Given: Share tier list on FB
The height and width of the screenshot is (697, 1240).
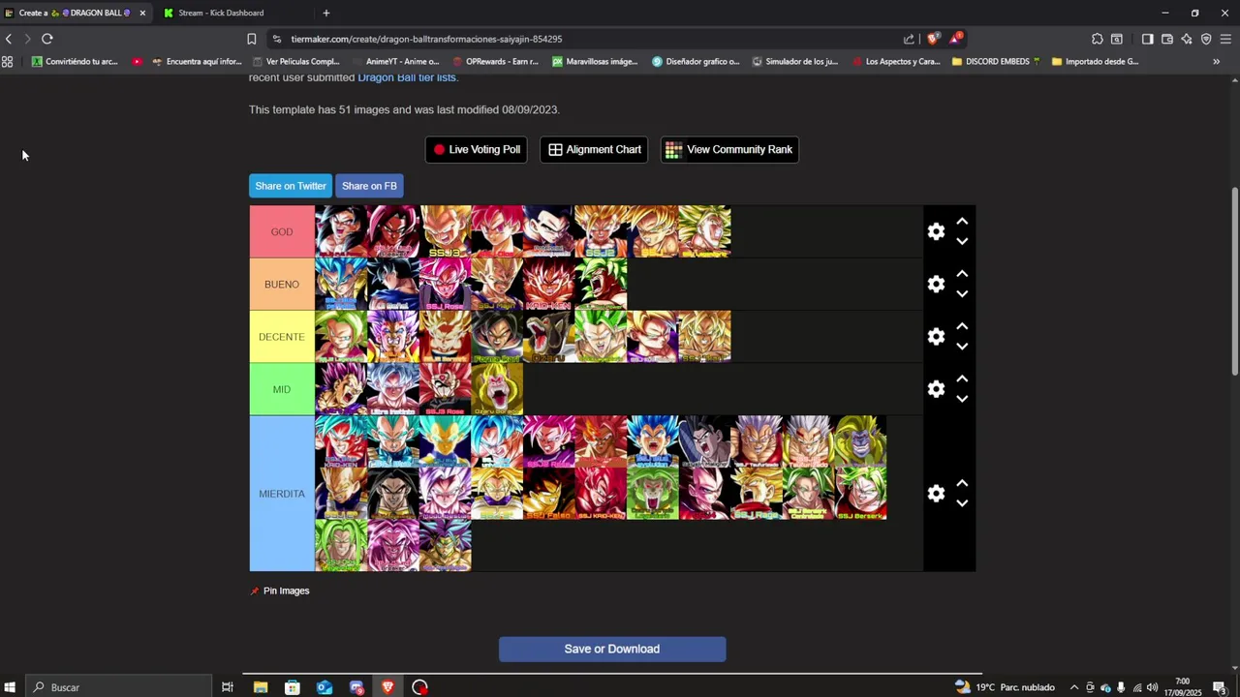Looking at the screenshot, I should coord(369,186).
